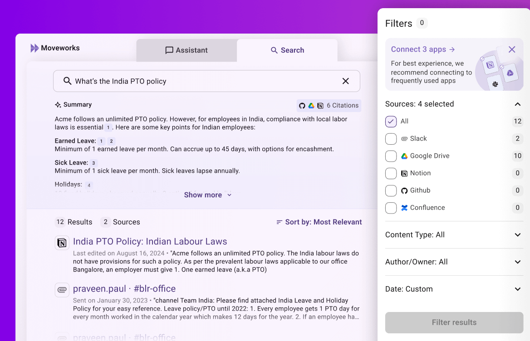Uncheck the All sources checkbox
The width and height of the screenshot is (530, 341).
click(391, 122)
